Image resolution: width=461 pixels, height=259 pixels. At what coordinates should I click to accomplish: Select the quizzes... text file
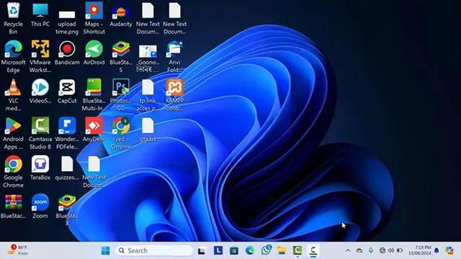pos(67,168)
